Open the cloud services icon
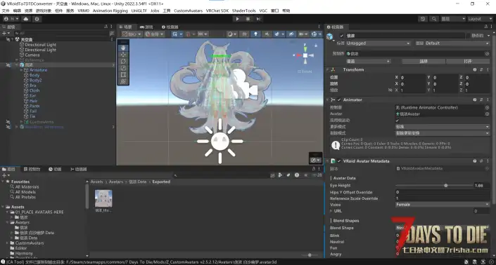Image resolution: width=496 pixels, height=265 pixels. pyautogui.click(x=26, y=19)
